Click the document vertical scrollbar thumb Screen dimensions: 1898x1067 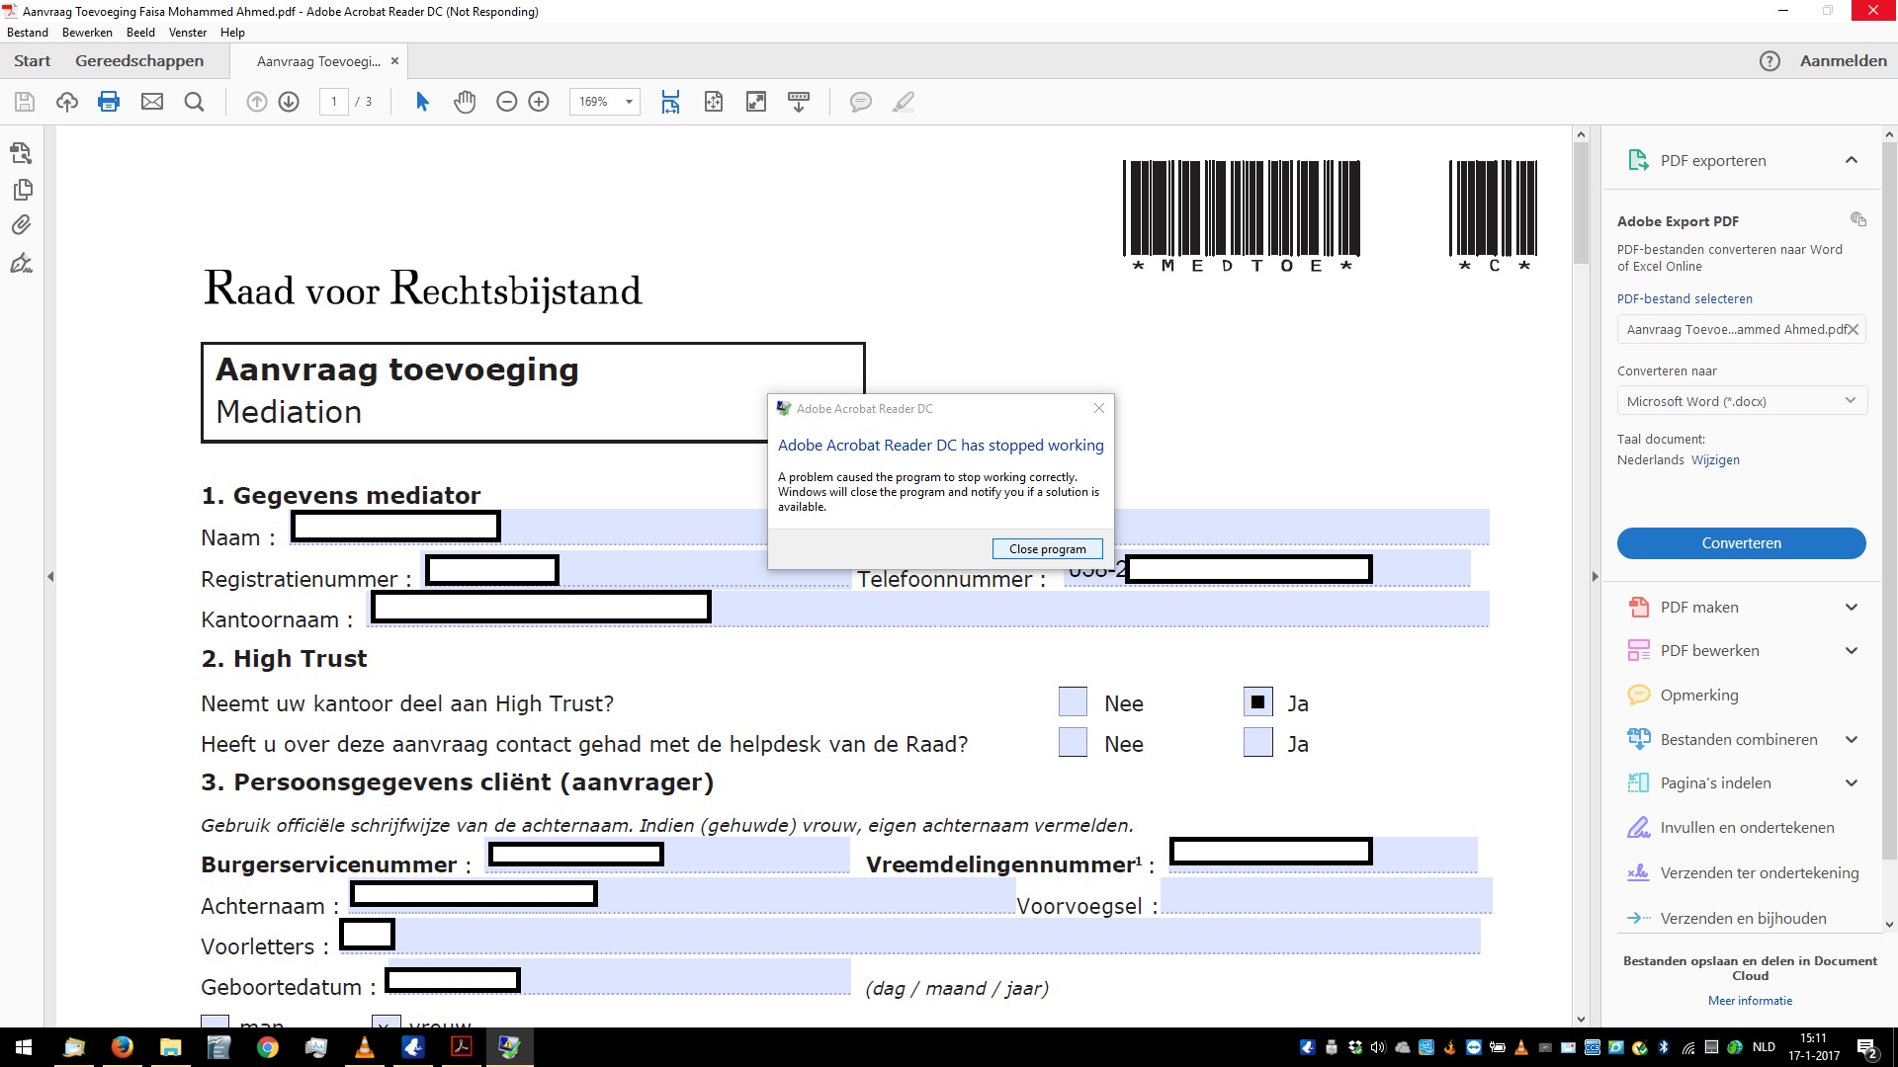tap(1581, 202)
